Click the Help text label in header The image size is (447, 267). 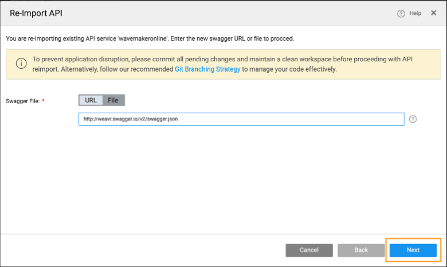point(415,13)
